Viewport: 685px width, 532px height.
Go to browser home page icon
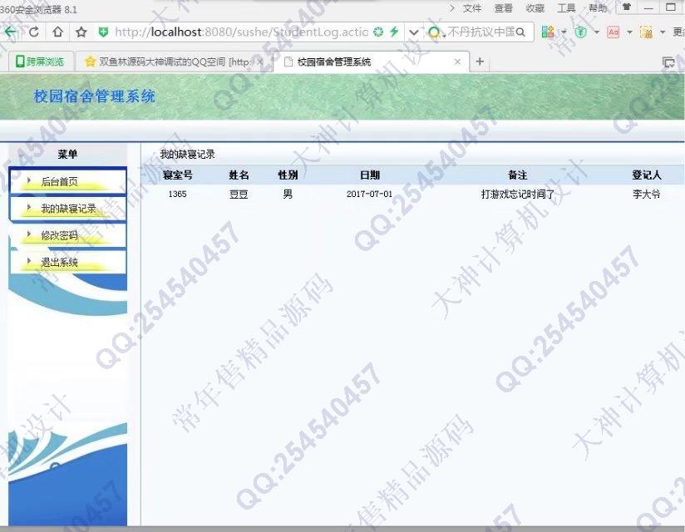click(57, 32)
